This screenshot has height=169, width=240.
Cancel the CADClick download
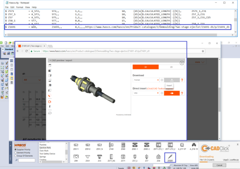219,165
